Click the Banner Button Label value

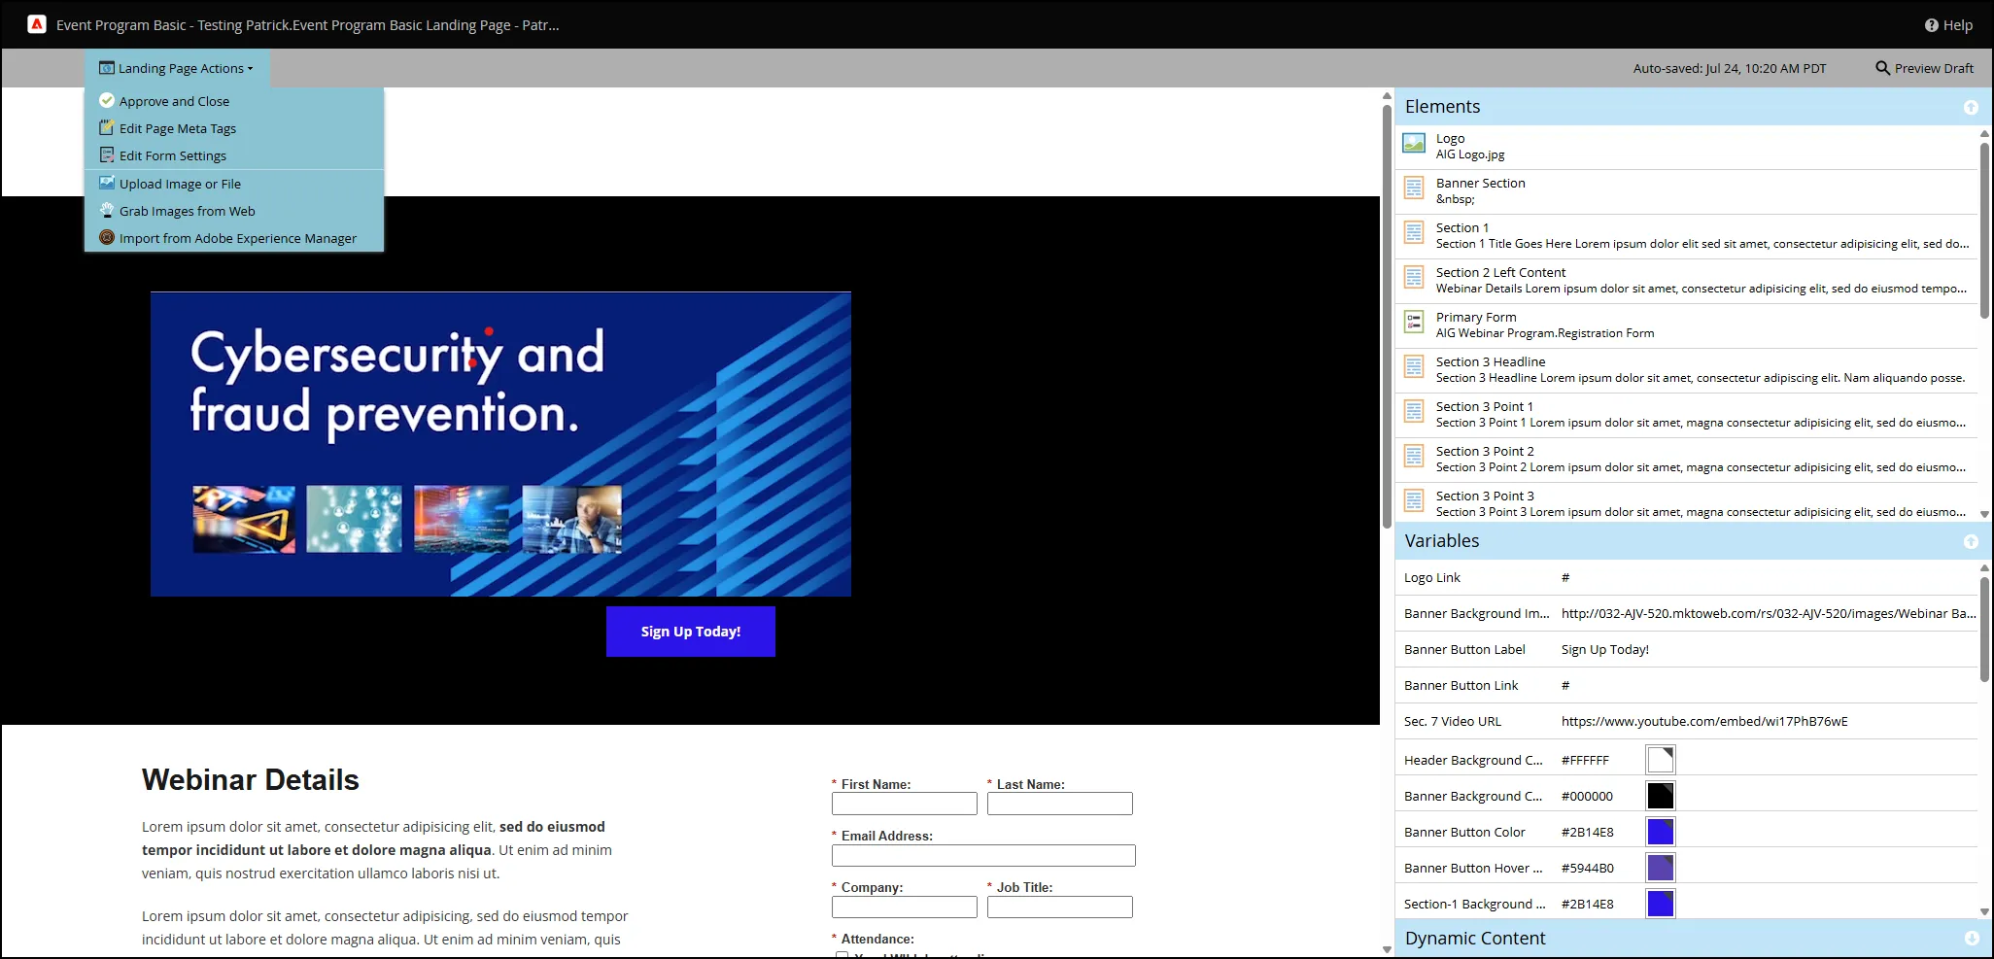[x=1604, y=649]
